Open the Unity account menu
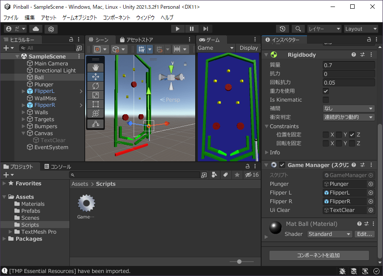The width and height of the screenshot is (383, 276). pos(15,29)
